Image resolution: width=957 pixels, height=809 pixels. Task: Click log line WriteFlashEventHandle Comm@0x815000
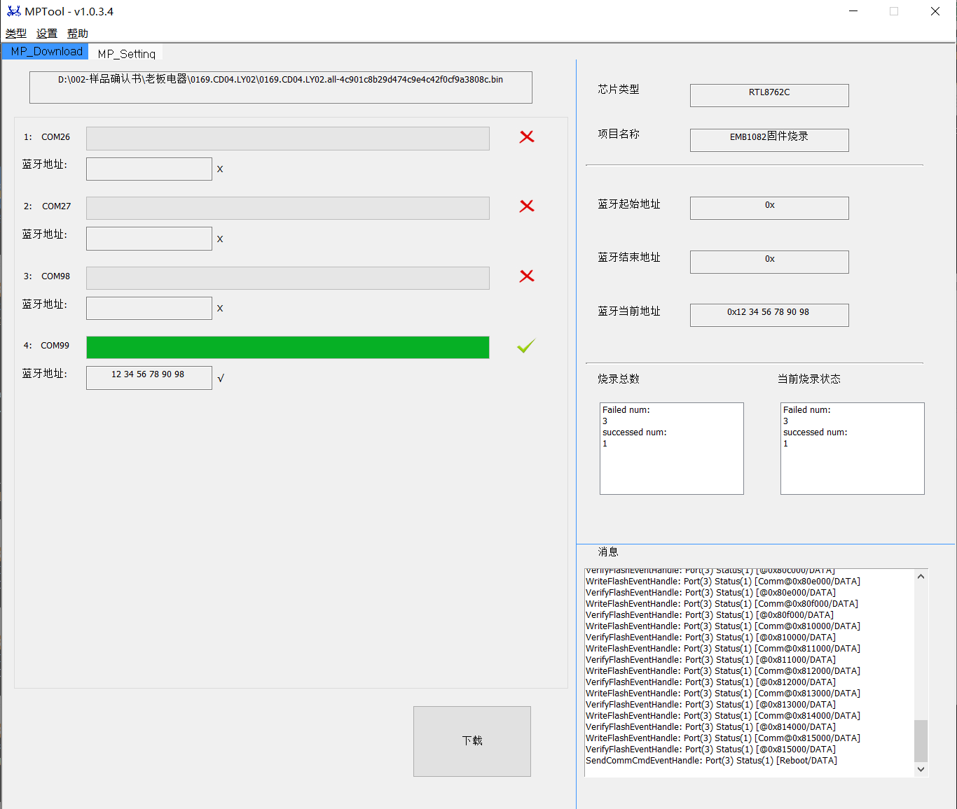pos(723,738)
